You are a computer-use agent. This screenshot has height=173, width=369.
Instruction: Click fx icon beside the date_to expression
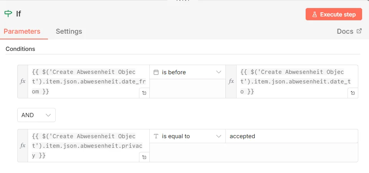click(231, 82)
